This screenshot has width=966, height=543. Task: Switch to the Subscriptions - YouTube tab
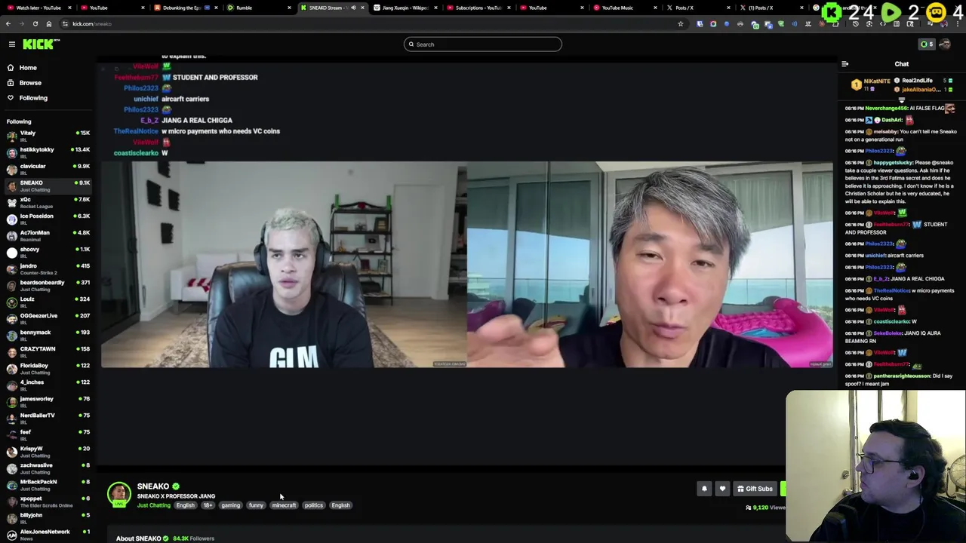[478, 8]
